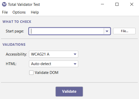
Task: Click the Validate DOM label text
Action: tap(47, 73)
